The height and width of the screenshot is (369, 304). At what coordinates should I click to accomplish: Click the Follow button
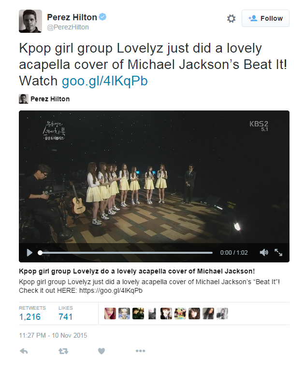point(265,18)
